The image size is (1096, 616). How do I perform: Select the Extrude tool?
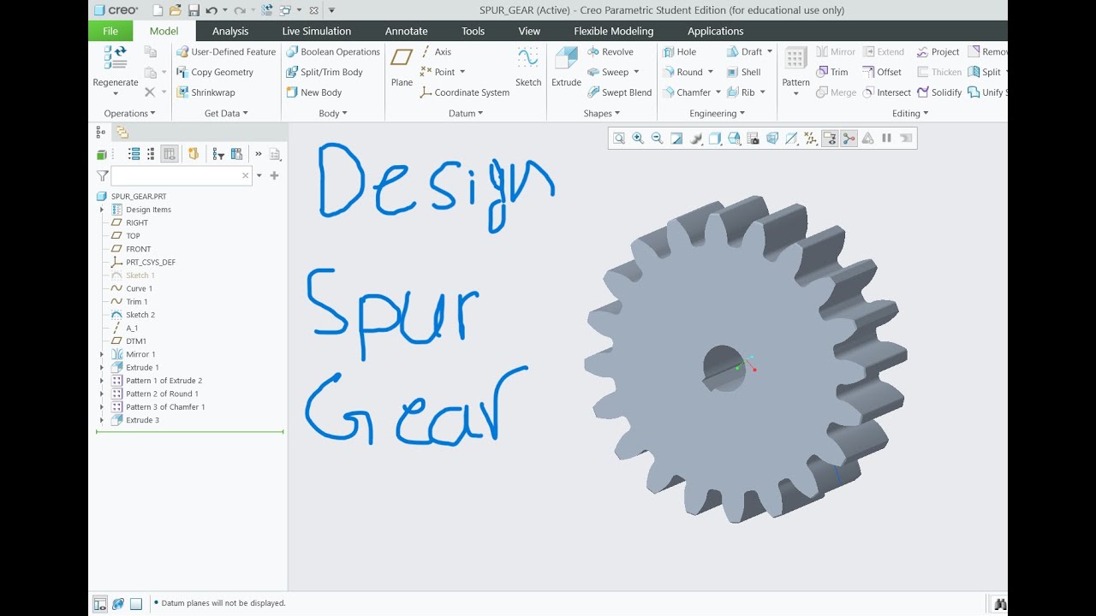click(566, 68)
